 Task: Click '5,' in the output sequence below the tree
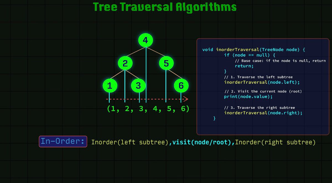tap(171, 109)
